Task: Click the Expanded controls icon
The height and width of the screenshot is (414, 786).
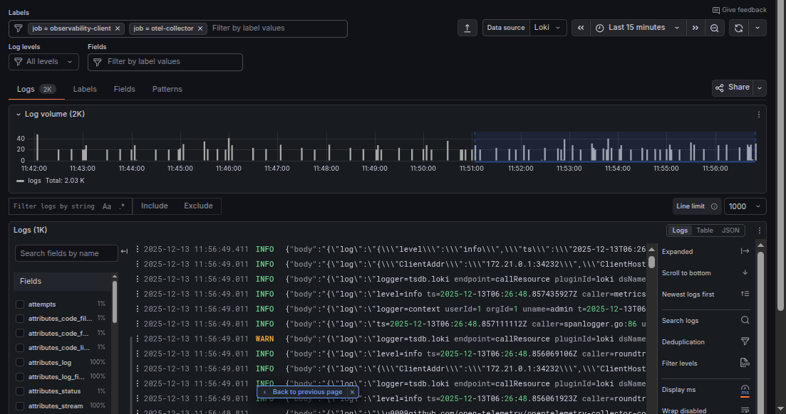Action: click(745, 251)
